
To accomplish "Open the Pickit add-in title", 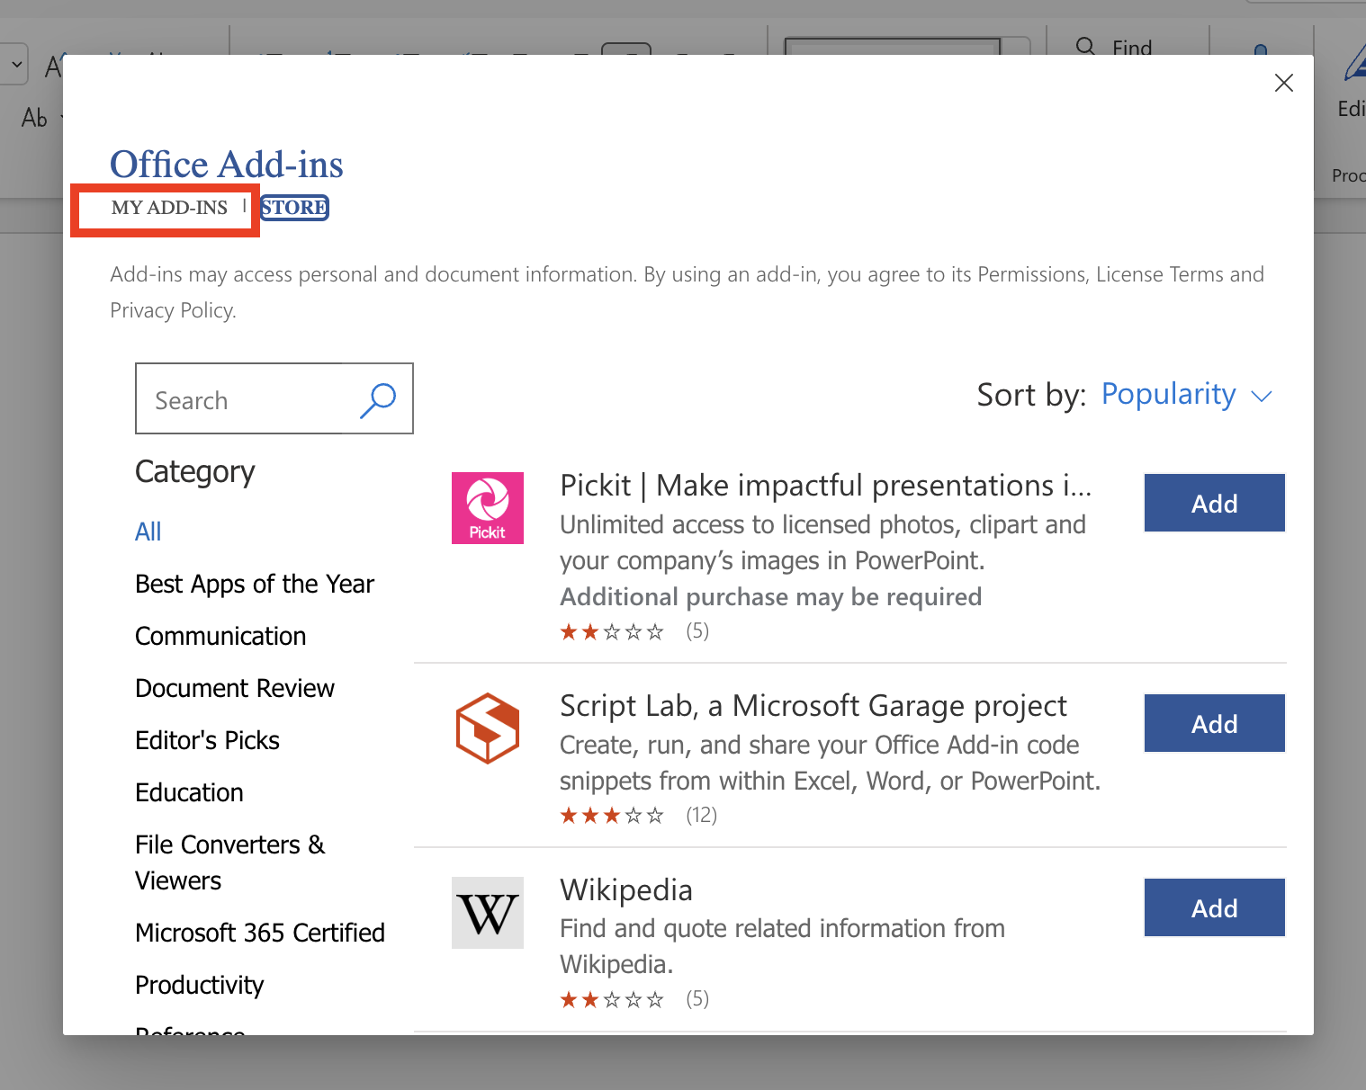I will tap(826, 486).
